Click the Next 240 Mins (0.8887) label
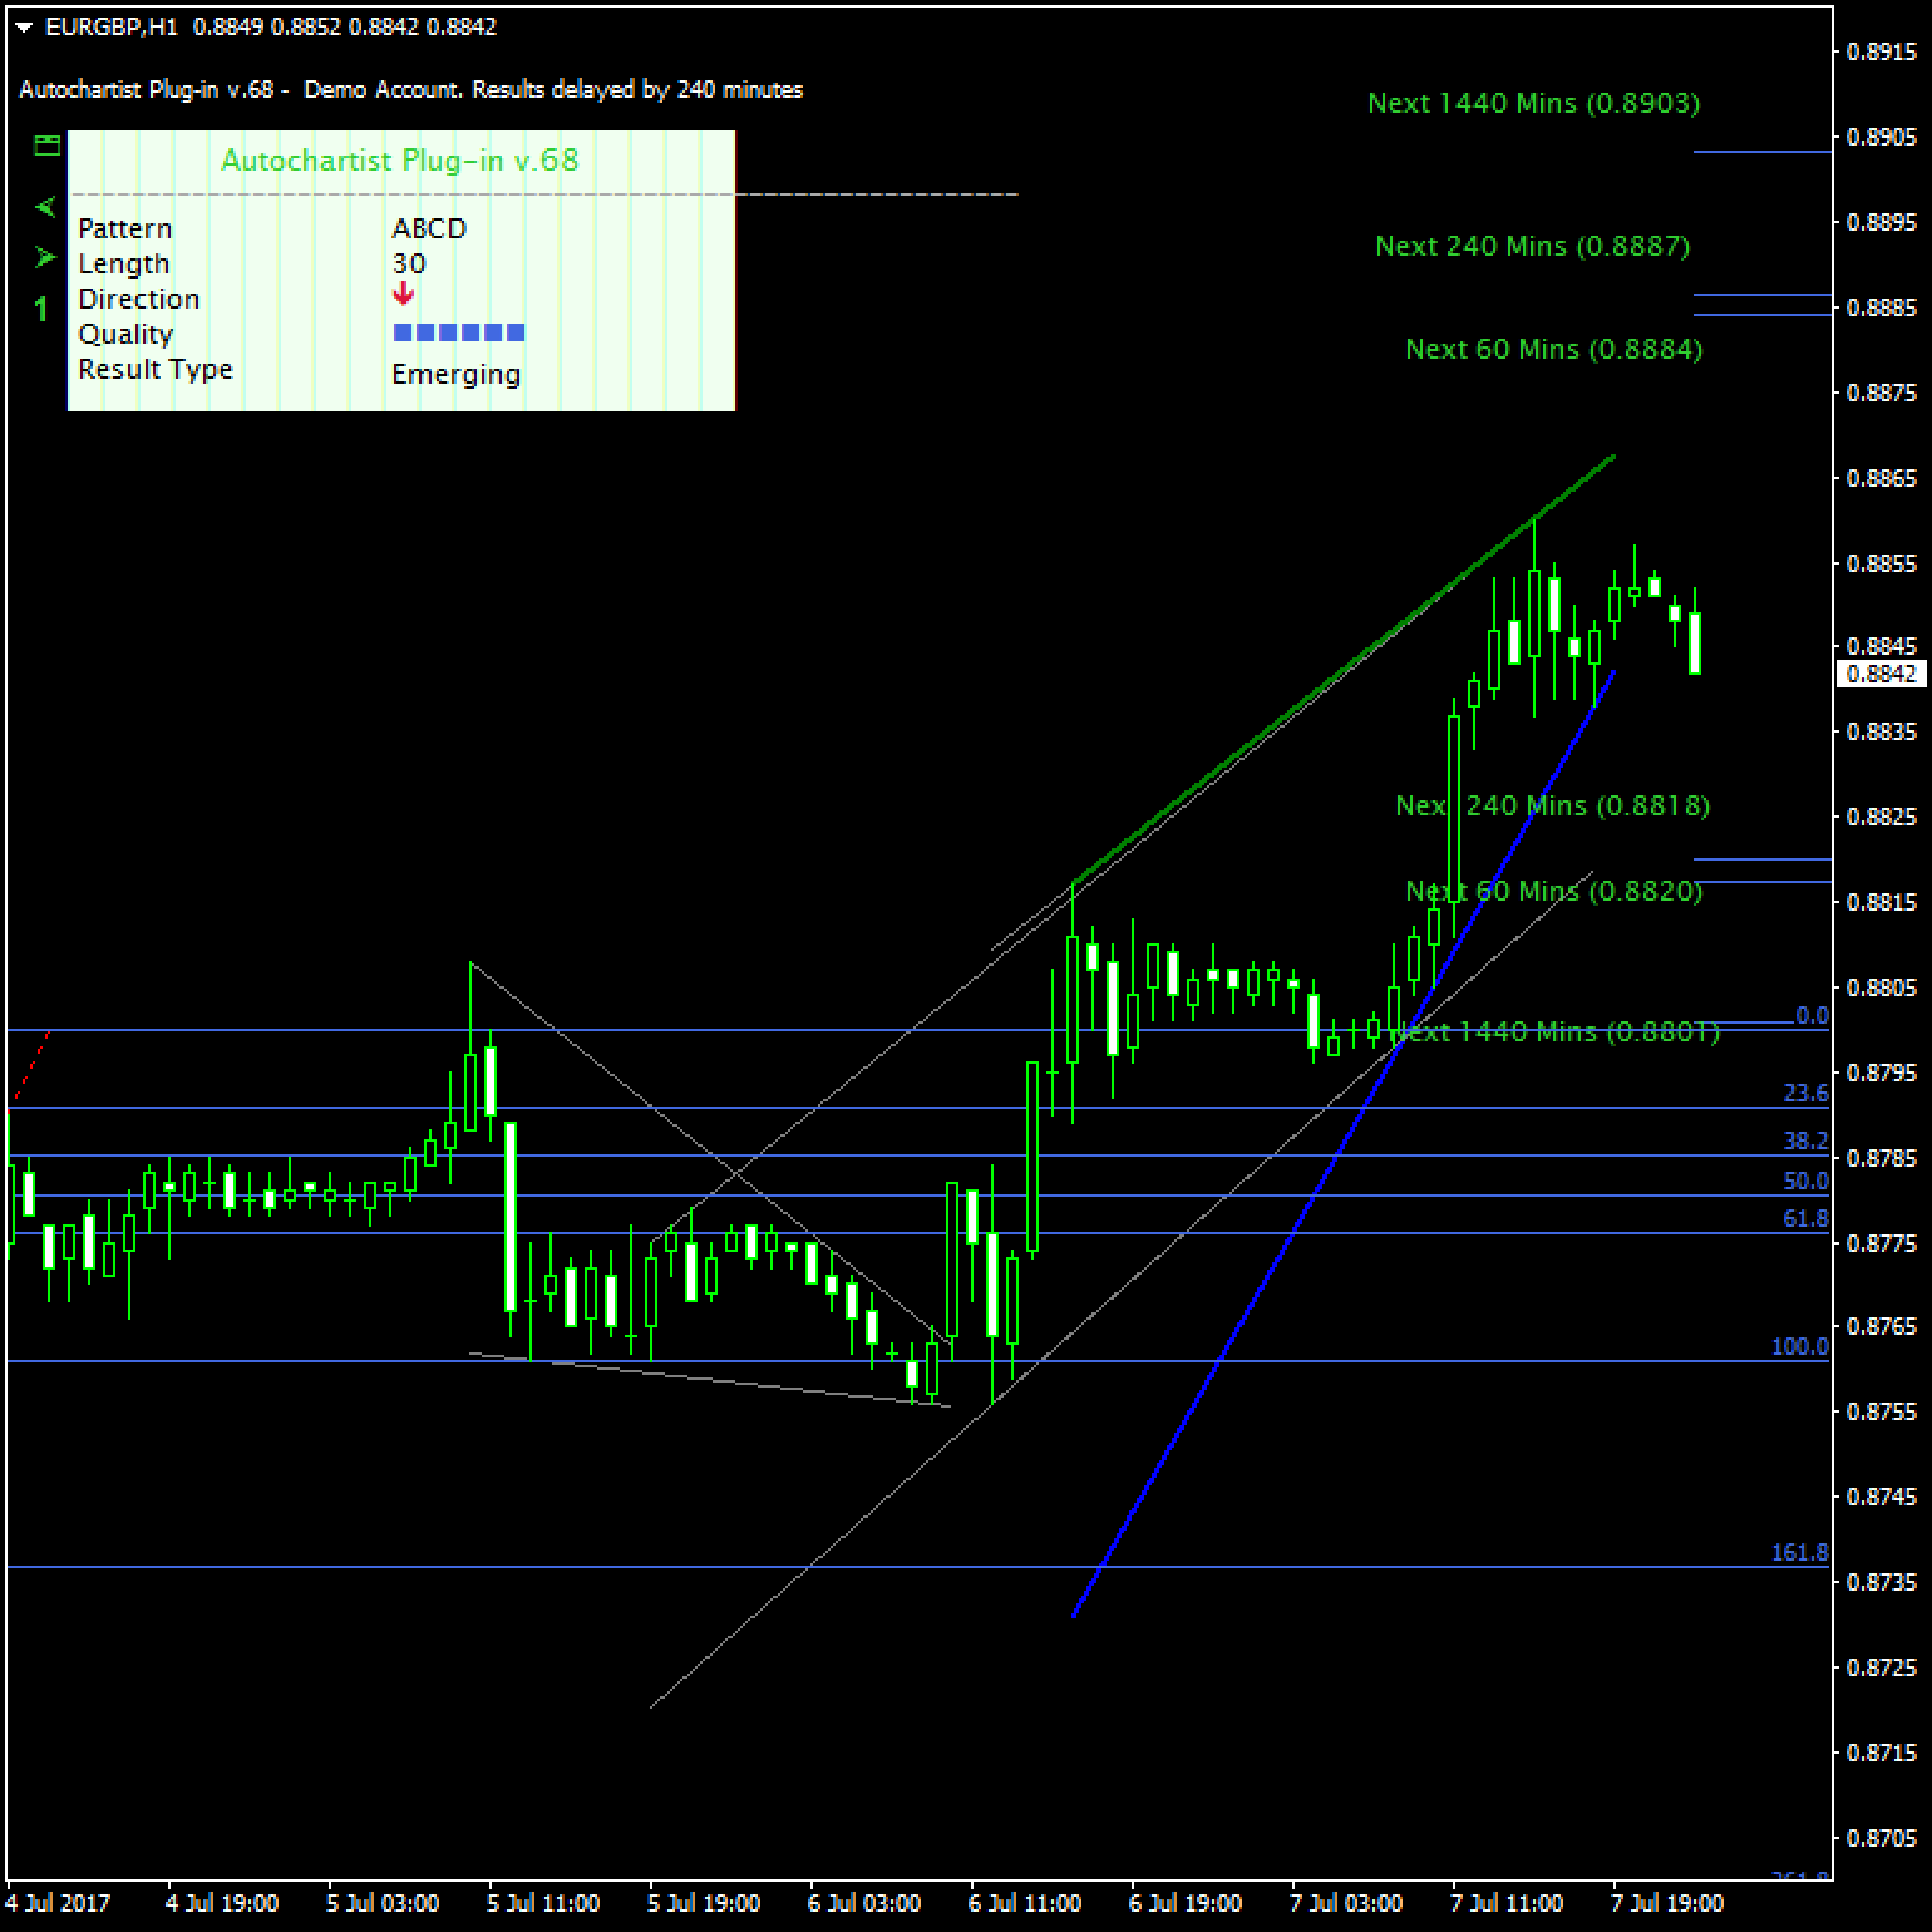1932x1932 pixels. pos(1532,246)
